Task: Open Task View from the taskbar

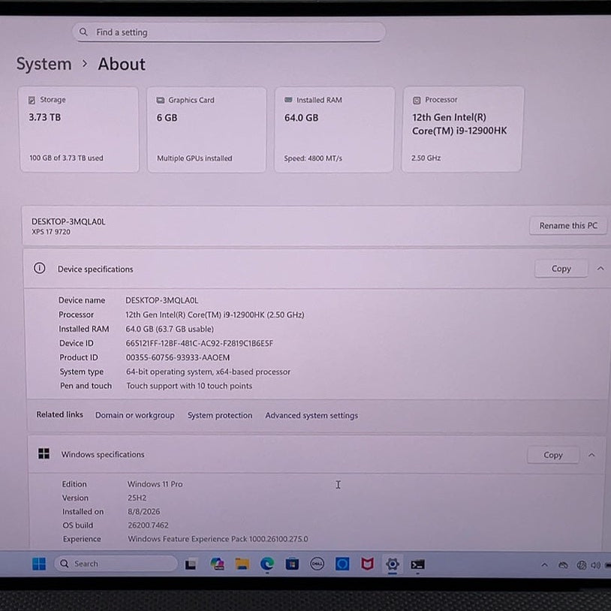Action: [x=191, y=564]
